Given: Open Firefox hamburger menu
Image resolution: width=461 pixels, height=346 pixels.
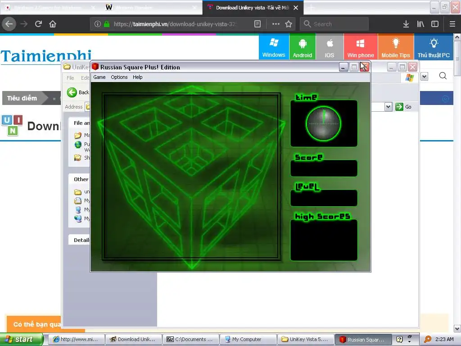Looking at the screenshot, I should (x=452, y=24).
